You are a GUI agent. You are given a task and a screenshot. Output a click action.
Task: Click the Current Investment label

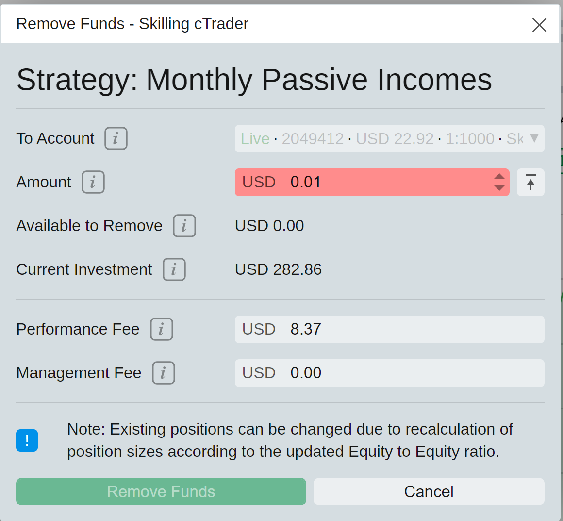pyautogui.click(x=84, y=269)
